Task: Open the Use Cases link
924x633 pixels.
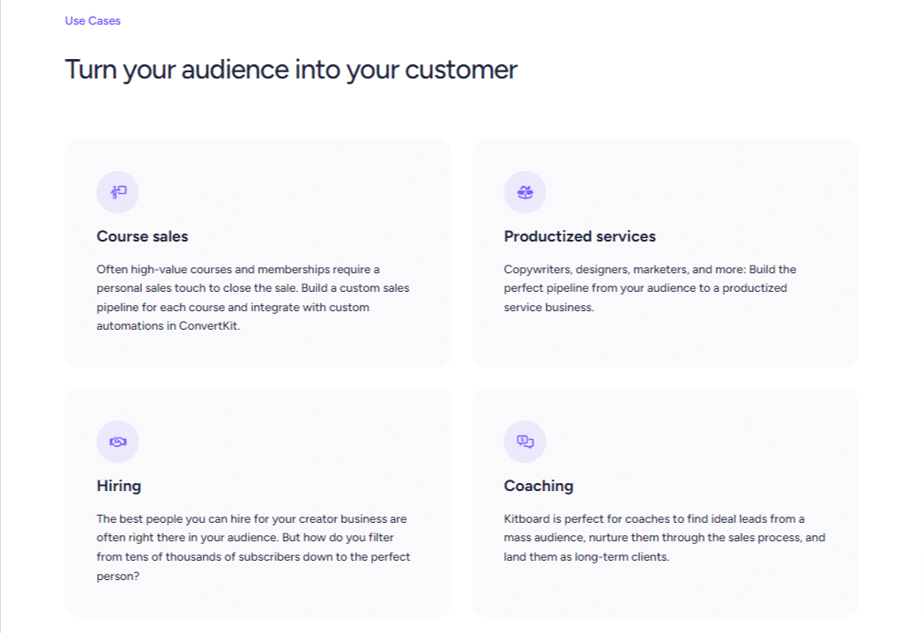Action: [x=93, y=20]
